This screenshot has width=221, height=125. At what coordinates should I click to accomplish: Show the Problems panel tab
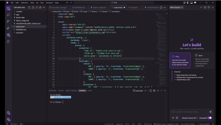pos(53,91)
